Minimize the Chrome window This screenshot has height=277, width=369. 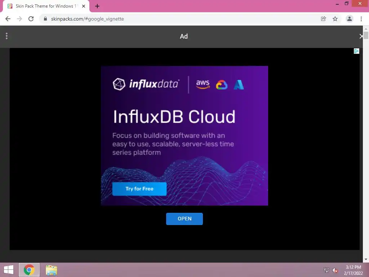click(337, 4)
